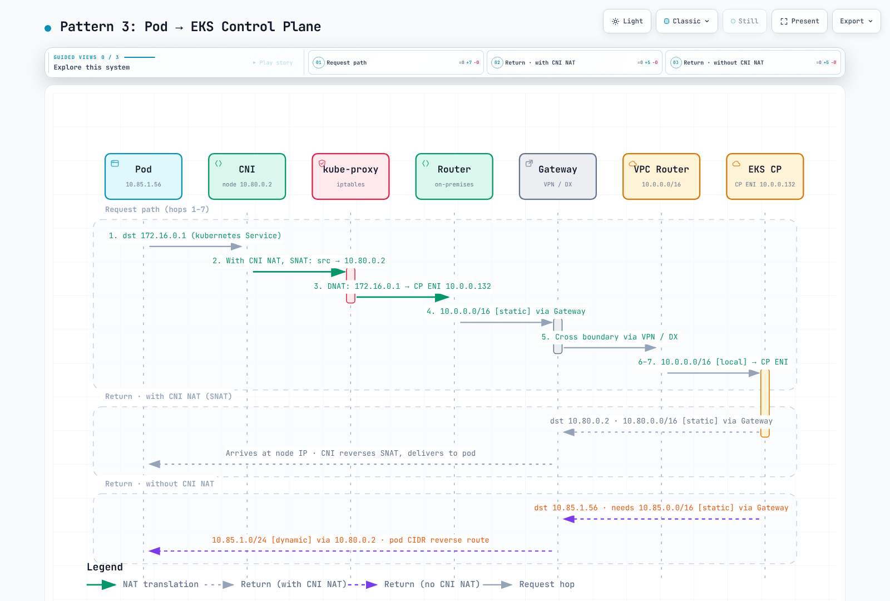890x601 pixels.
Task: Select the EKS CP node card
Action: (765, 176)
